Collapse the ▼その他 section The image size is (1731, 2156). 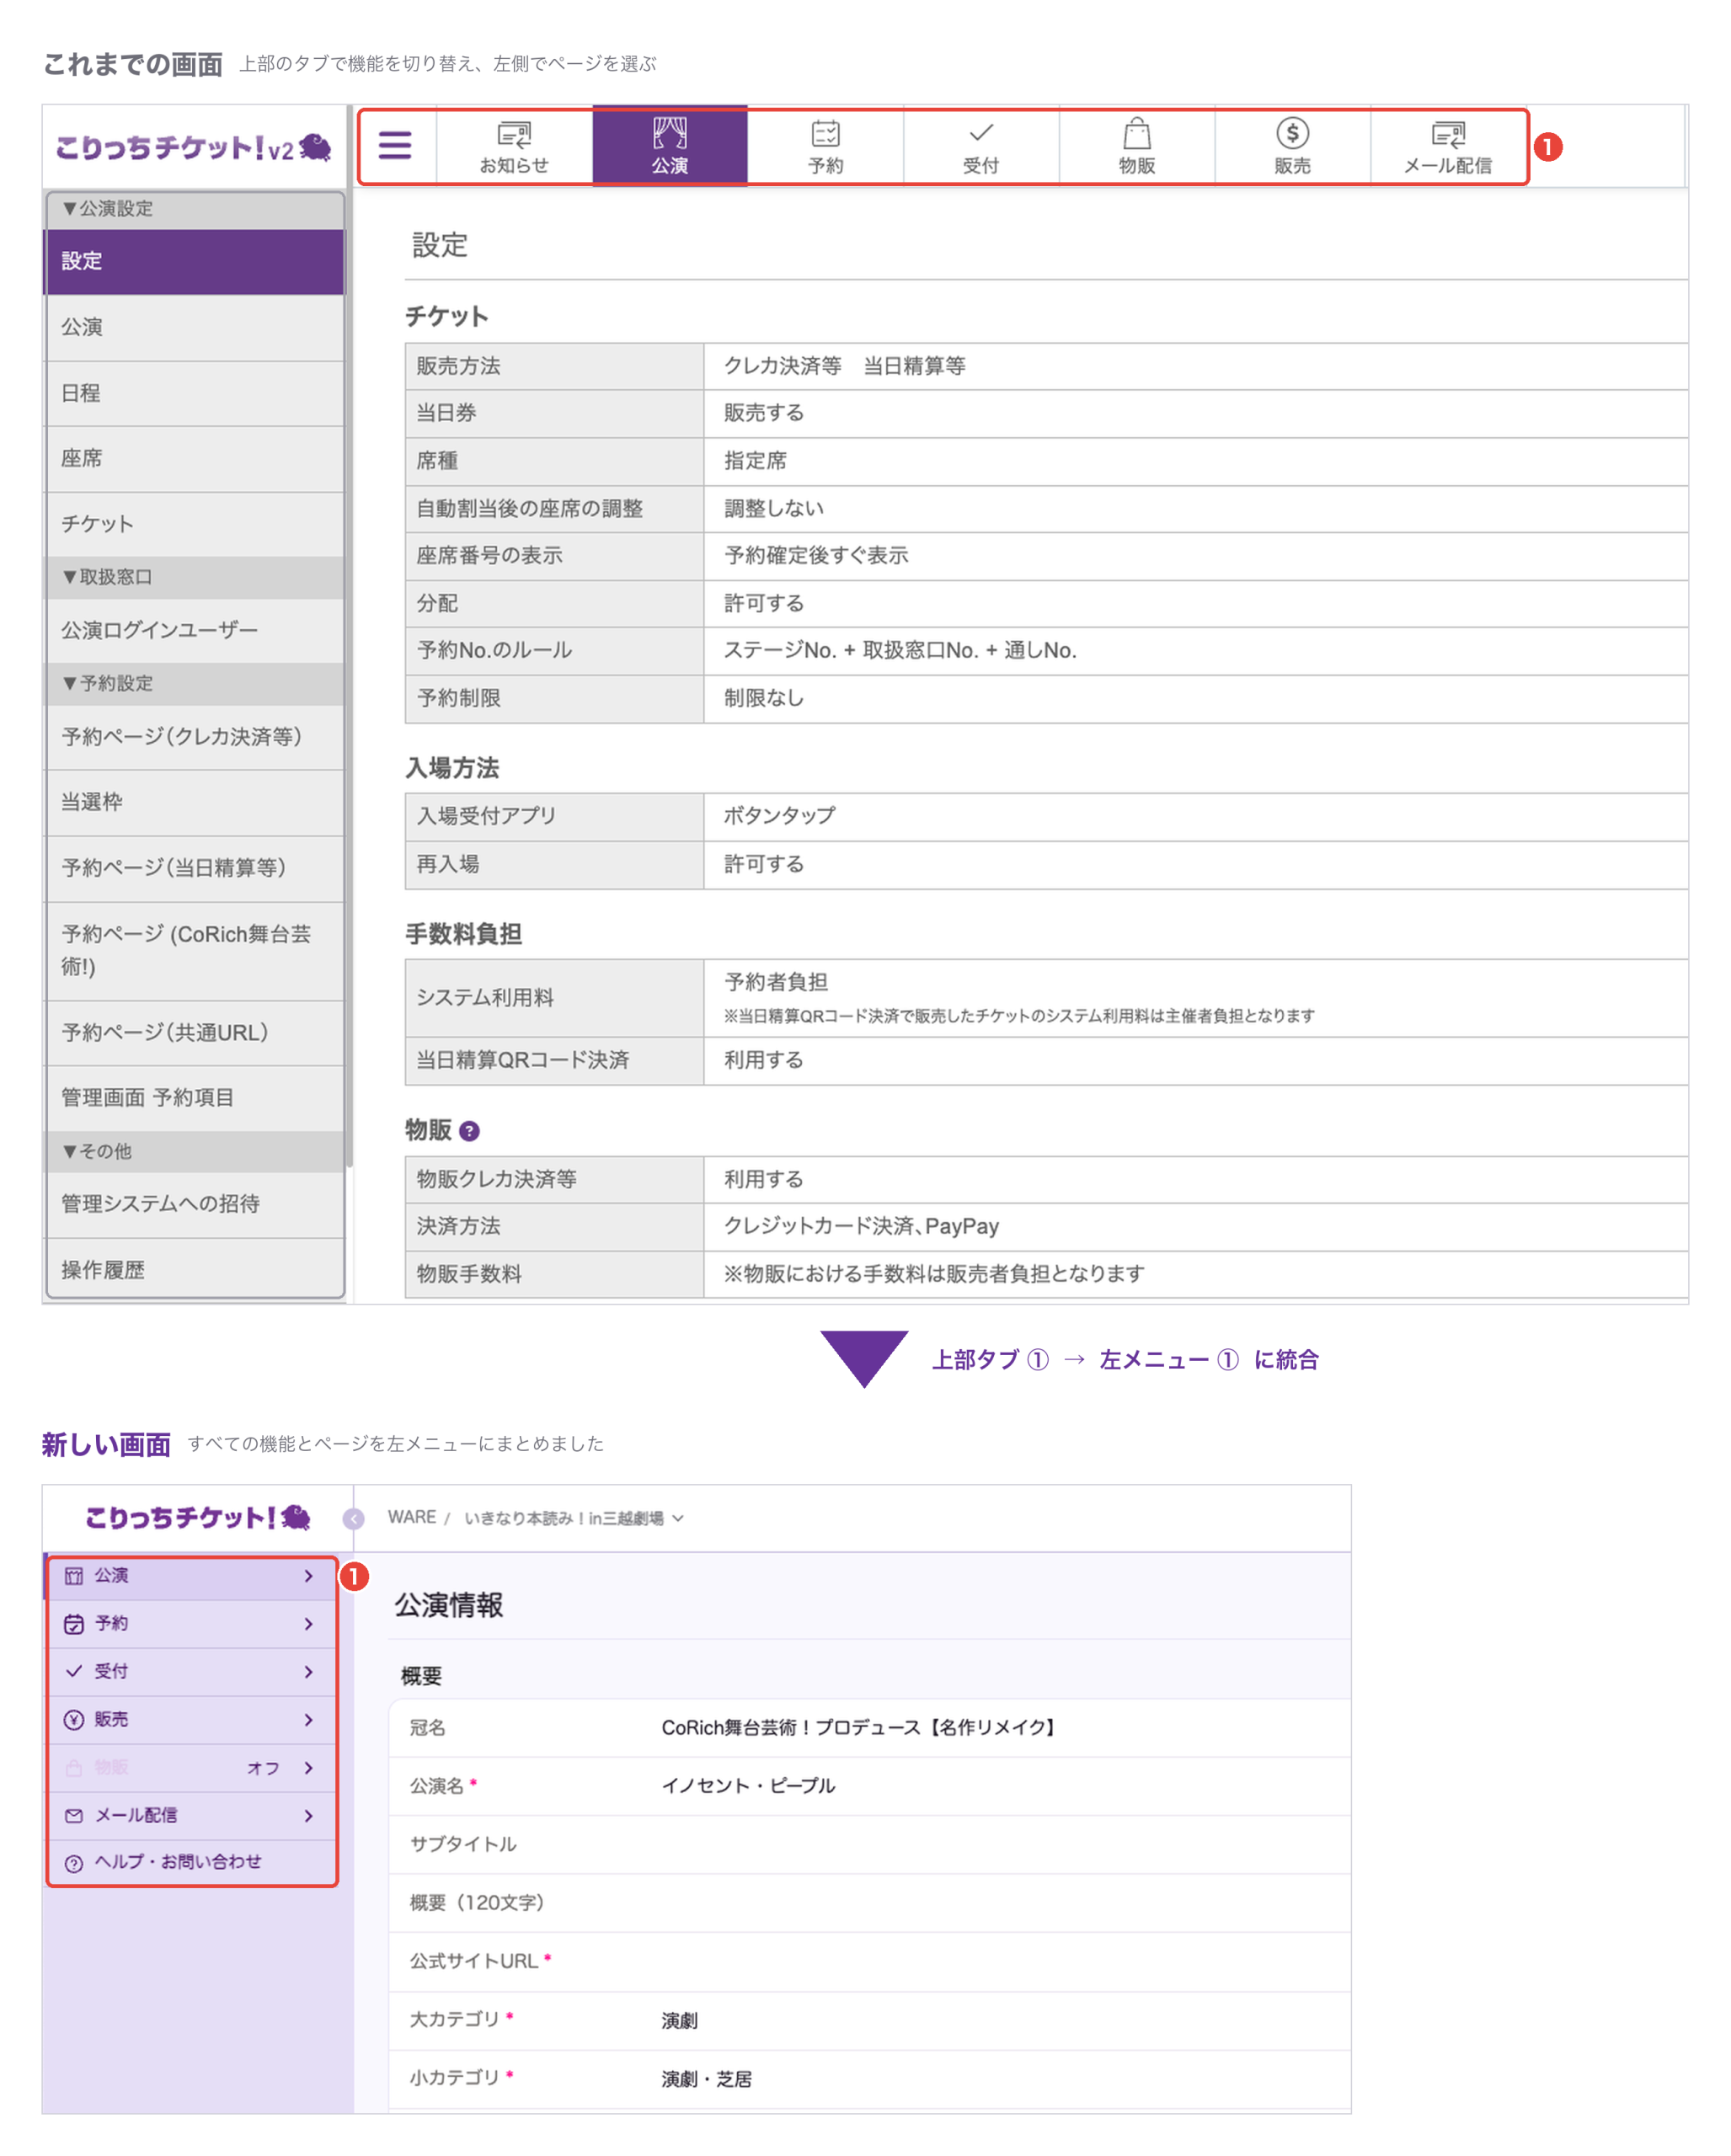pos(195,1151)
